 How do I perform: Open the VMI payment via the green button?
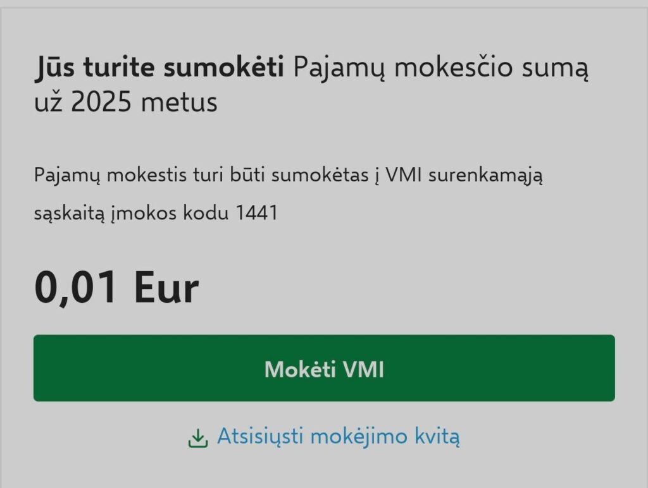coord(324,367)
